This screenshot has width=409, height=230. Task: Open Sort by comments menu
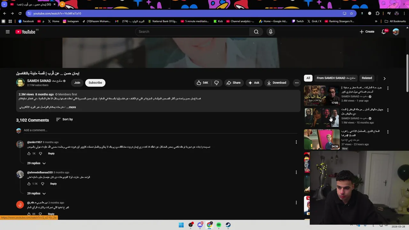pyautogui.click(x=64, y=119)
